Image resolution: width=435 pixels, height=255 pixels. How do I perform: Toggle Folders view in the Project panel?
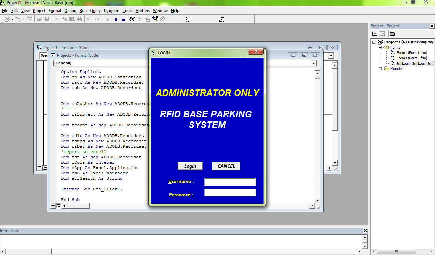(x=392, y=34)
